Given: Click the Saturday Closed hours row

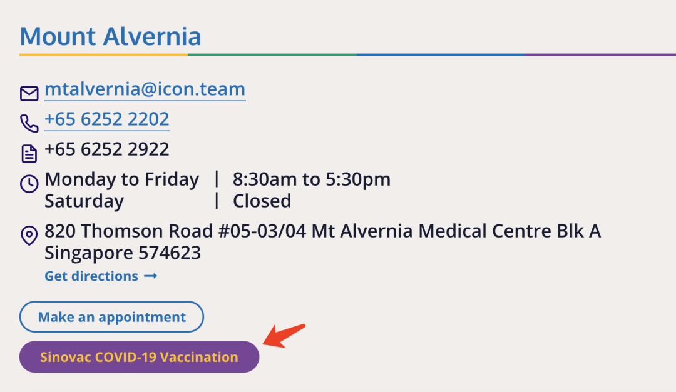Looking at the screenshot, I should point(168,201).
